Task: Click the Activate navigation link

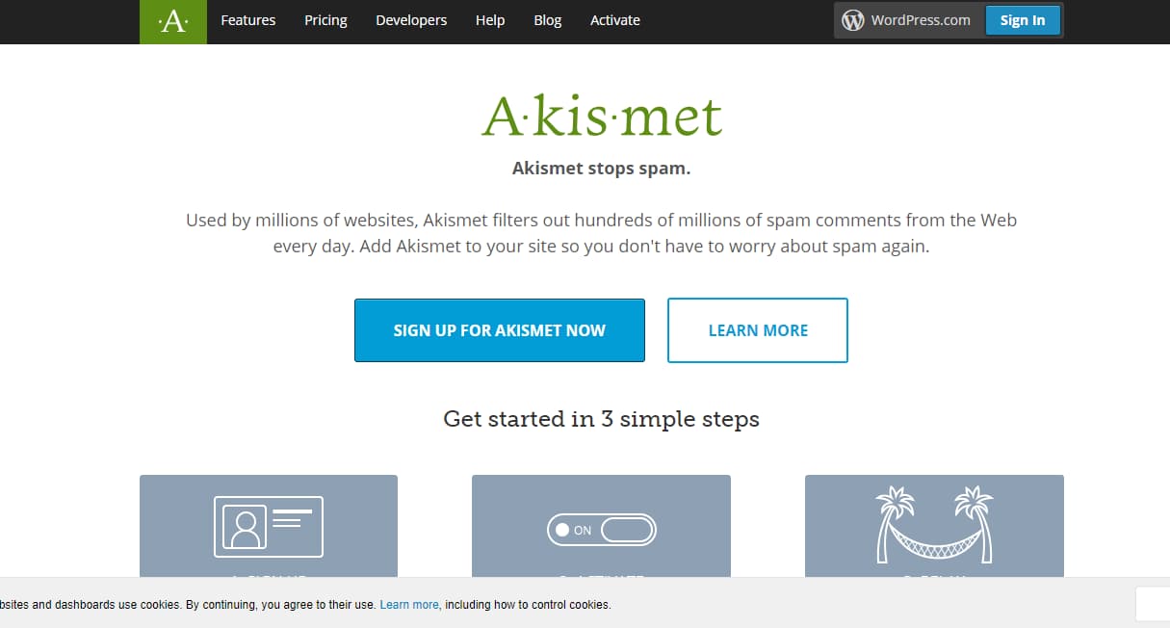Action: point(614,19)
